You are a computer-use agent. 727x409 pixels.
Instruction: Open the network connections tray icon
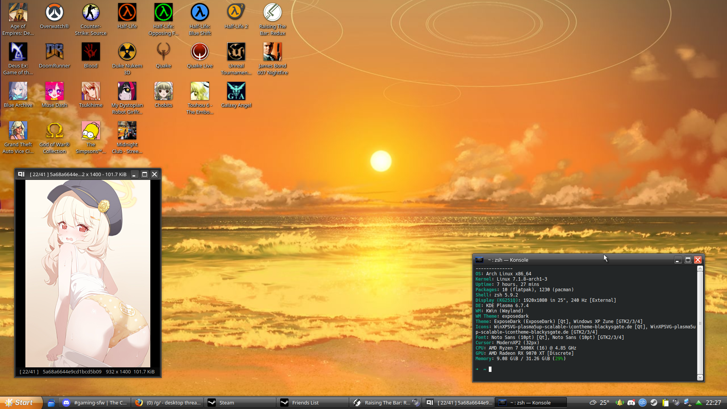pos(688,403)
